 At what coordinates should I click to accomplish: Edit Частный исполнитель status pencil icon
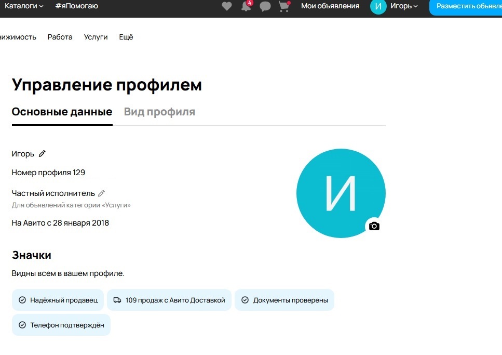tap(102, 193)
